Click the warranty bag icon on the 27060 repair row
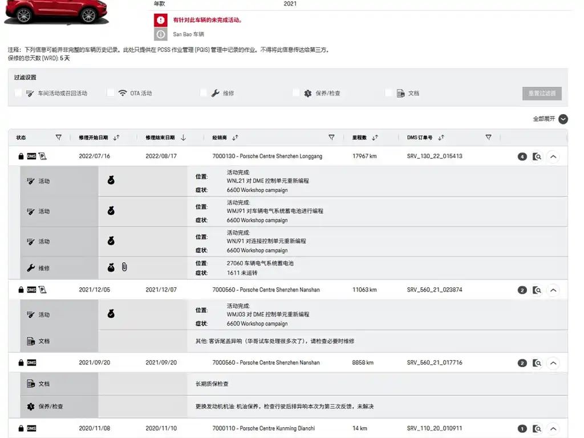Screen dimensions: 584x438 click(111, 267)
